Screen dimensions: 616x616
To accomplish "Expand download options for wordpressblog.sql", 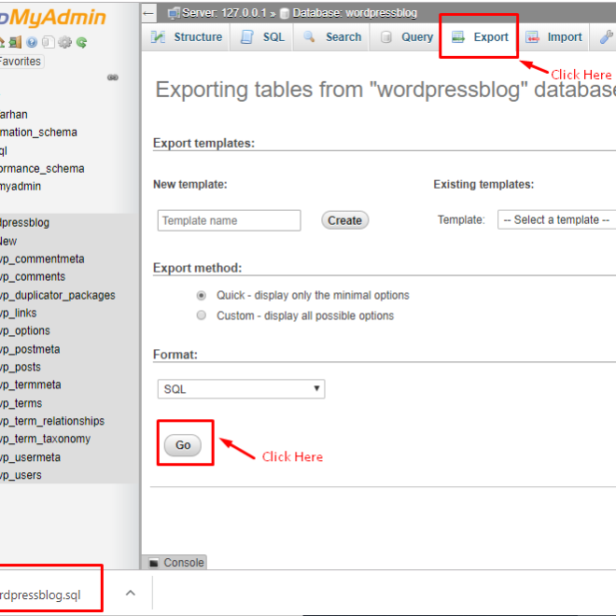I will point(131,594).
